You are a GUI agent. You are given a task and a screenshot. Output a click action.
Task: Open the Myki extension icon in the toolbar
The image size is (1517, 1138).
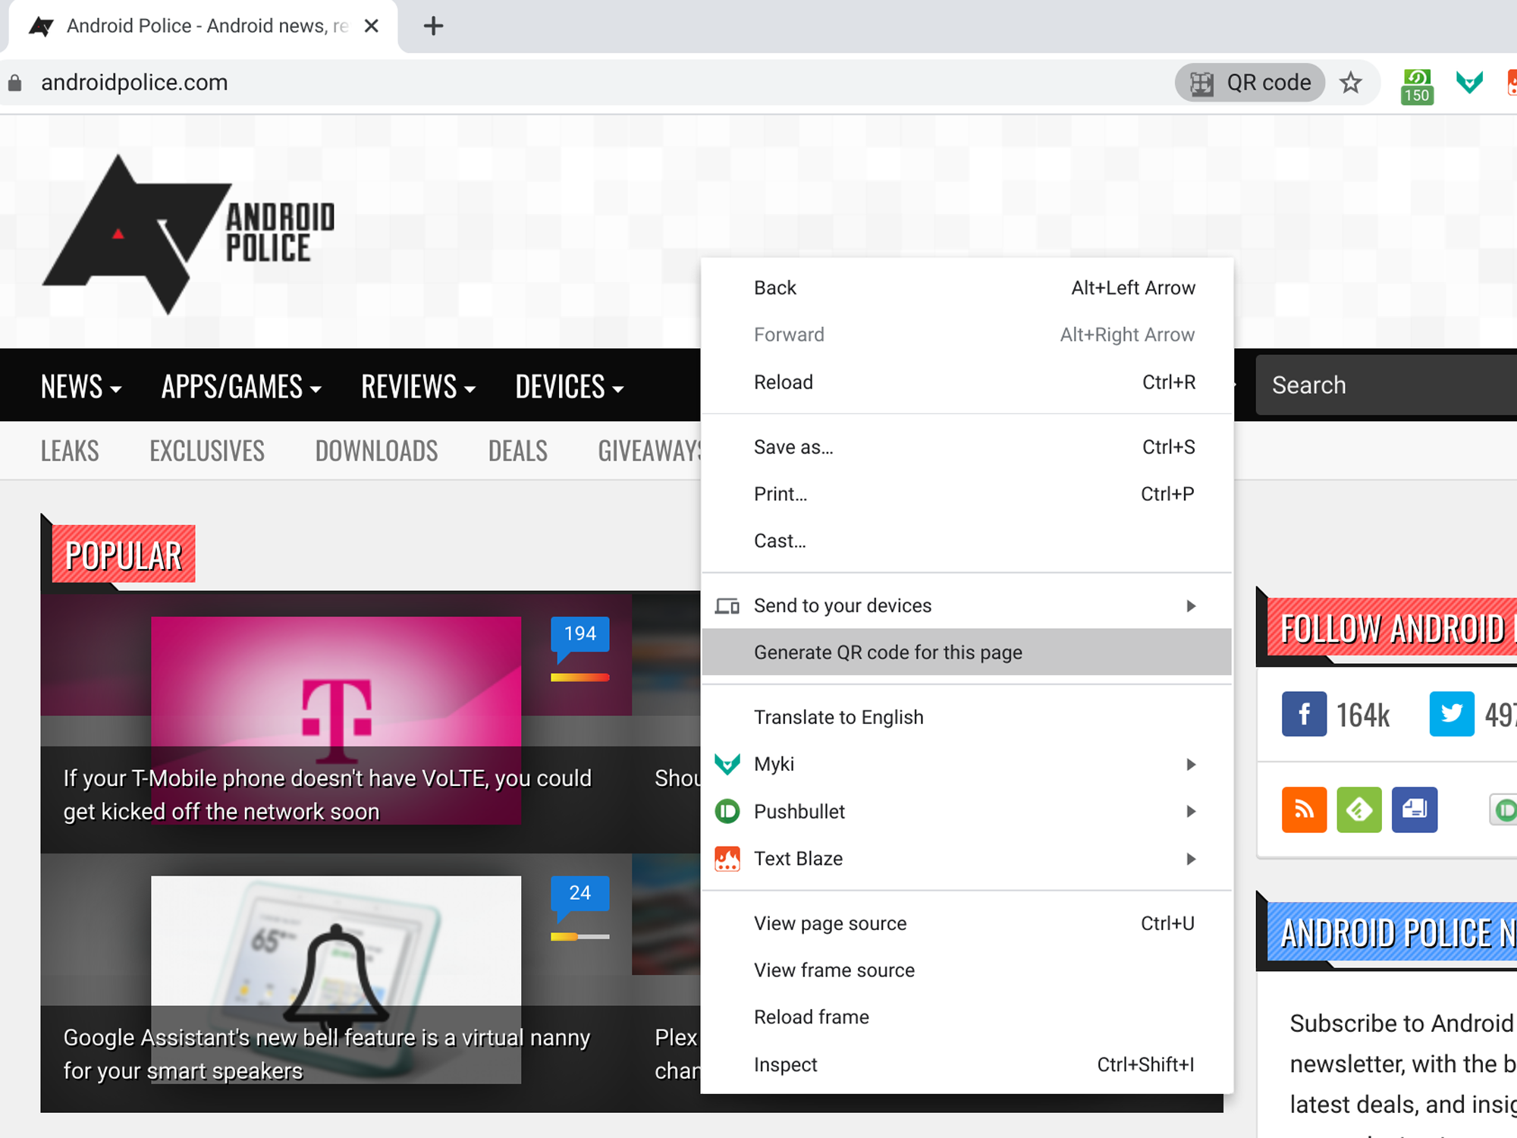[x=1469, y=83]
